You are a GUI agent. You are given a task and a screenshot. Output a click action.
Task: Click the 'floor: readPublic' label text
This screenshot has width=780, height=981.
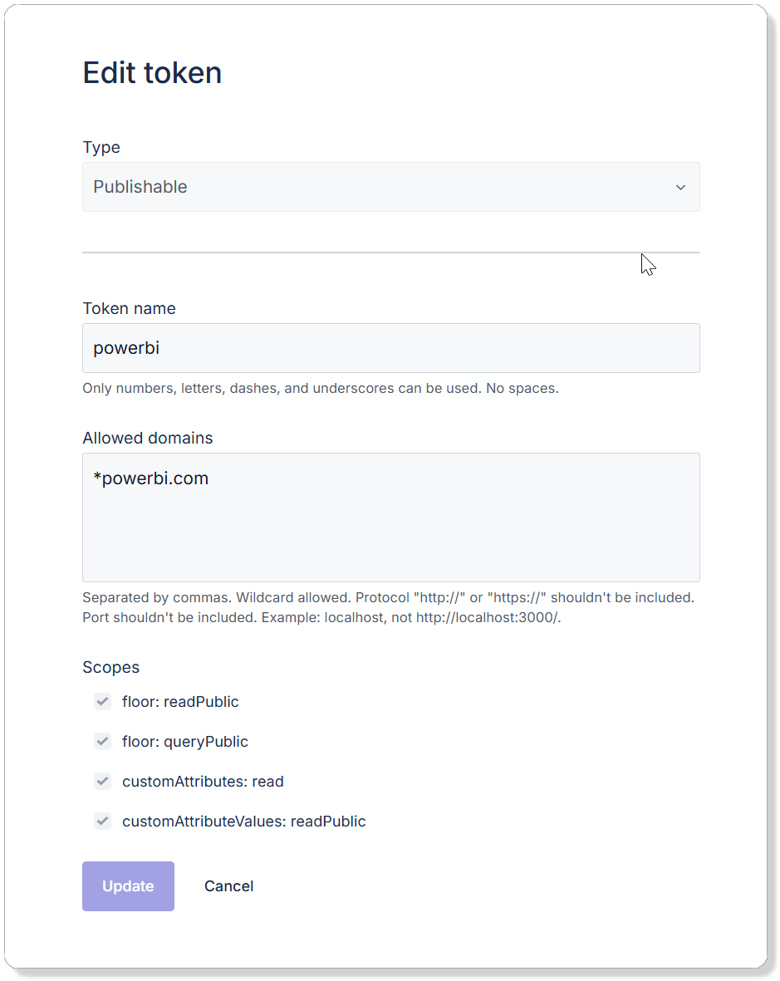180,702
